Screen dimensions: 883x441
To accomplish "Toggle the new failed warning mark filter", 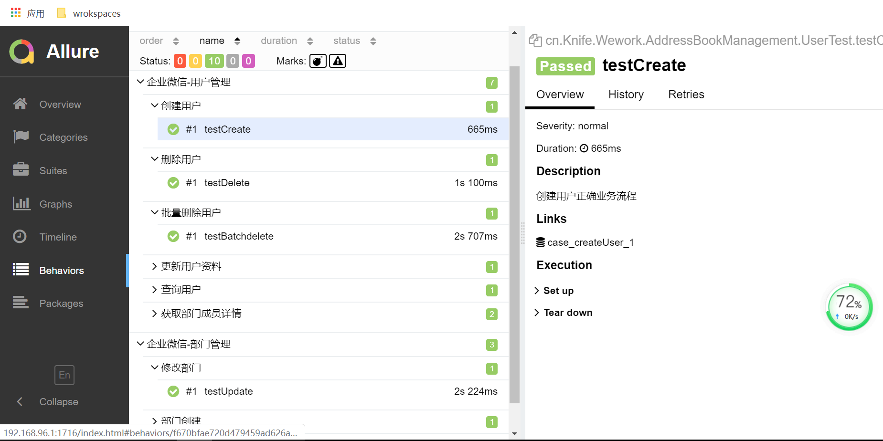I will 338,61.
